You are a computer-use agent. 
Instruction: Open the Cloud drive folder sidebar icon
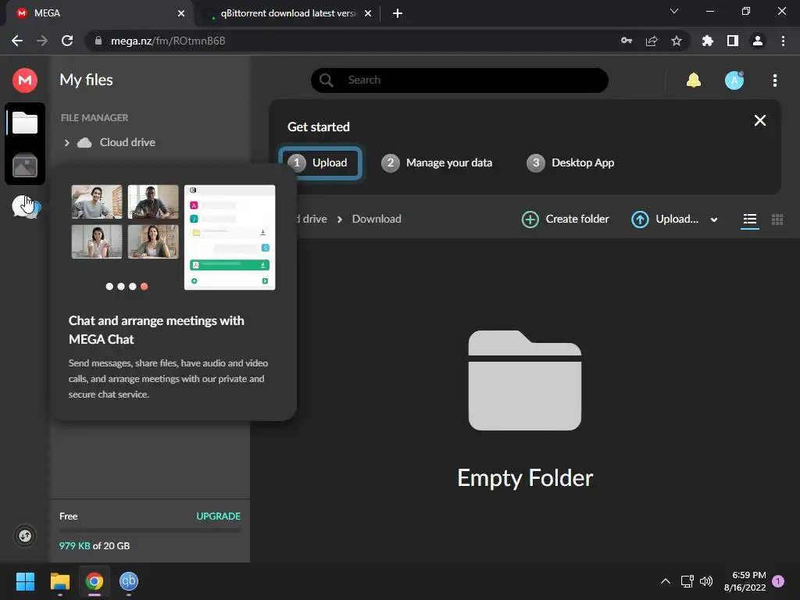25,123
